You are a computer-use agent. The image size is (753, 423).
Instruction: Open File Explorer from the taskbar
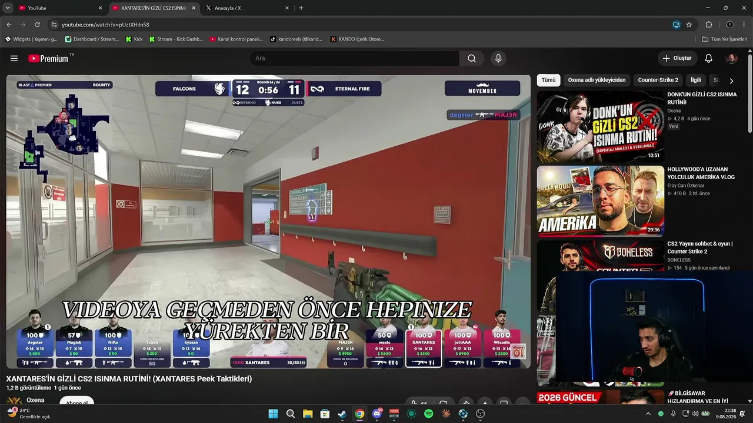tap(308, 414)
